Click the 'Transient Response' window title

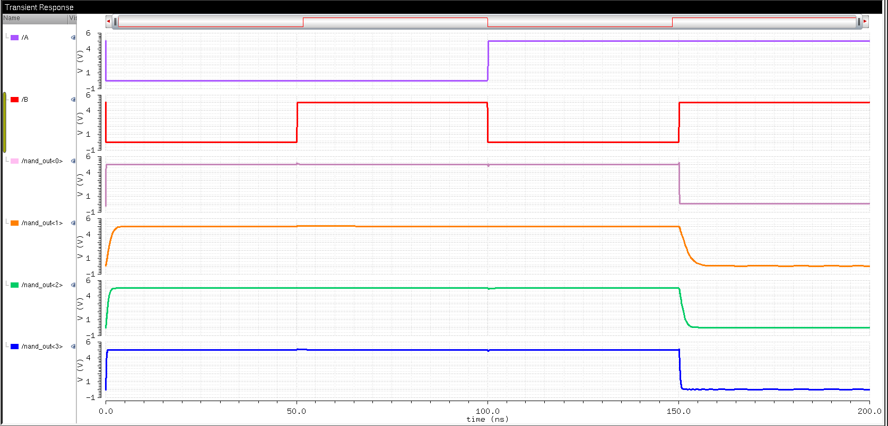click(x=39, y=7)
